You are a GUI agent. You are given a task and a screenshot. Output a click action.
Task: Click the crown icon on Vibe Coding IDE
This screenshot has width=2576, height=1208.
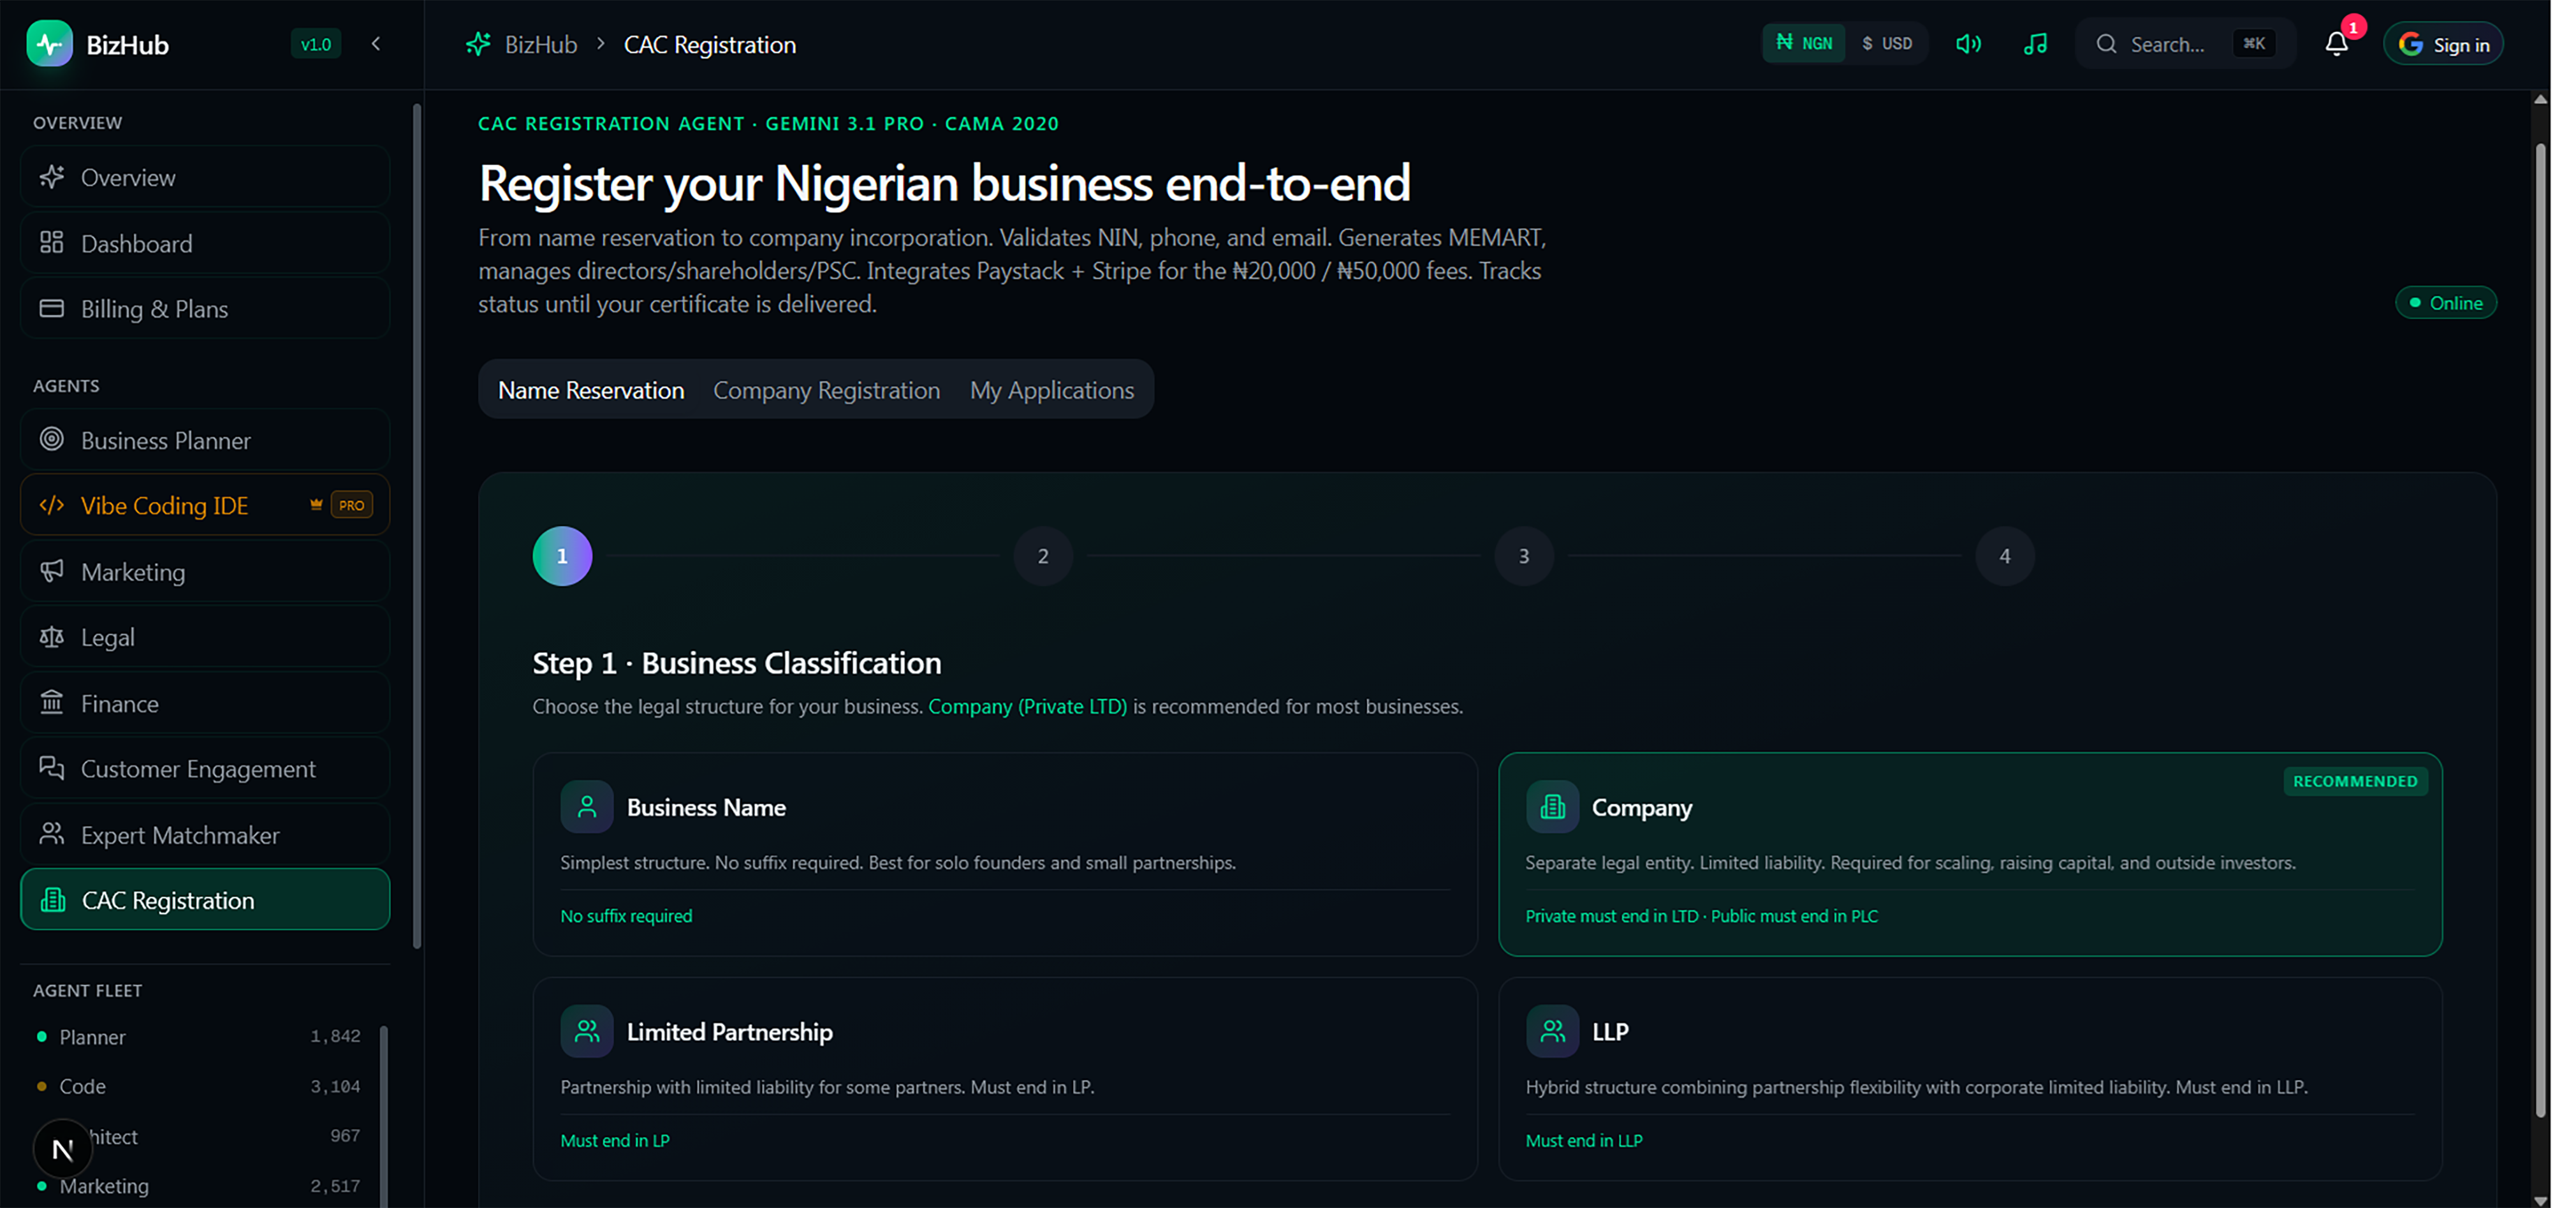(316, 505)
